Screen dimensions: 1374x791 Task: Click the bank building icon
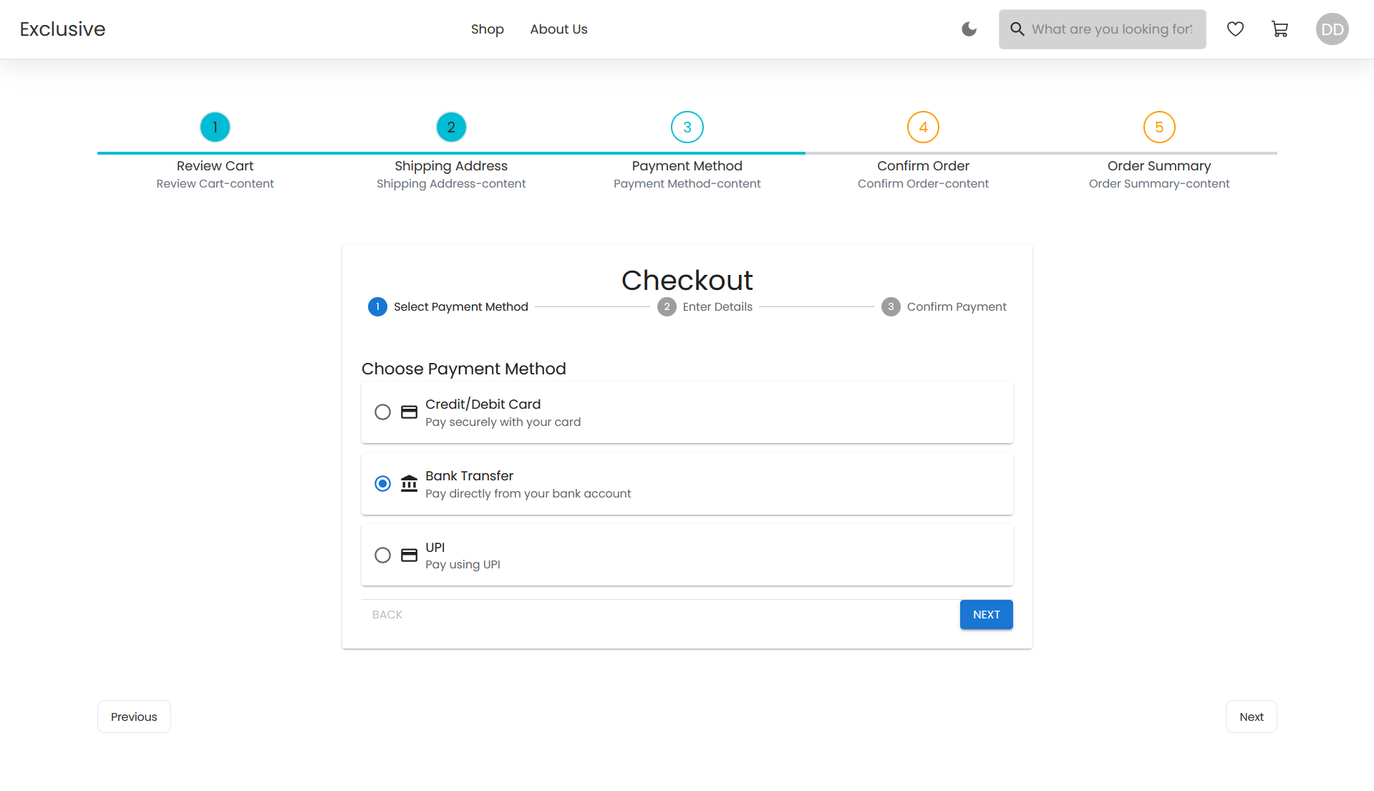tap(409, 484)
